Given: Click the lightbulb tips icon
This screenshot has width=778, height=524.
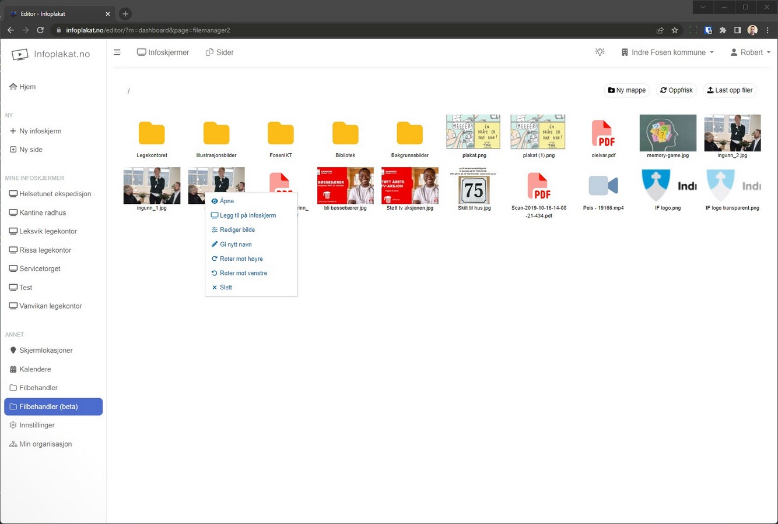Looking at the screenshot, I should 600,52.
